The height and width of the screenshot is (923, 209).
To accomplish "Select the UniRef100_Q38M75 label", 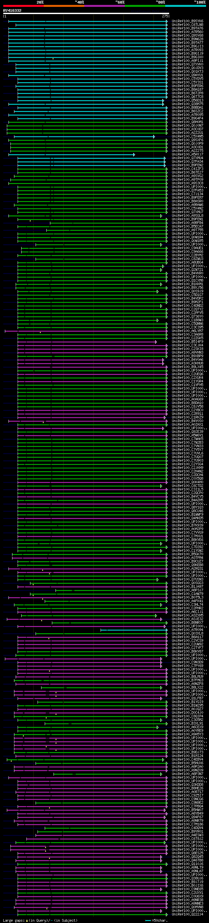I will tap(187, 104).
